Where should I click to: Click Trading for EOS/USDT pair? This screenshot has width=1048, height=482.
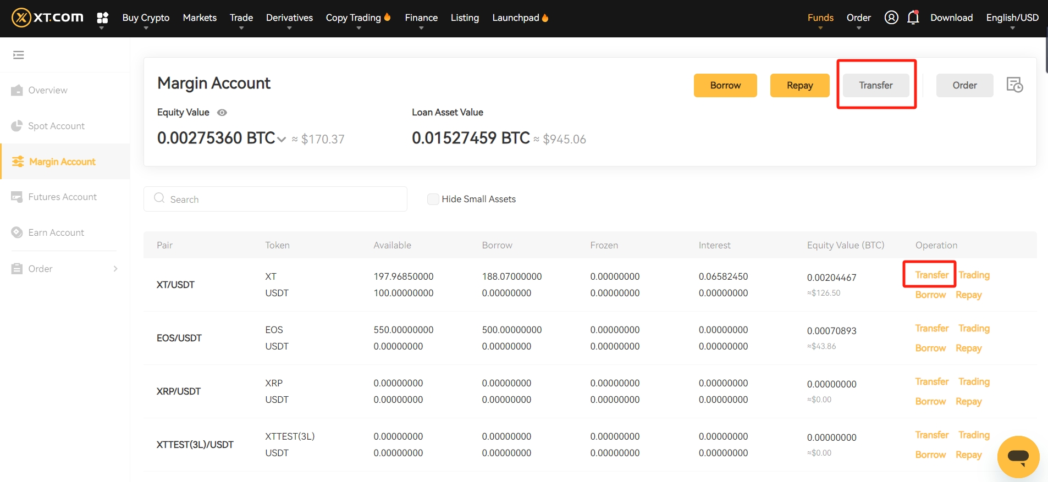point(974,328)
